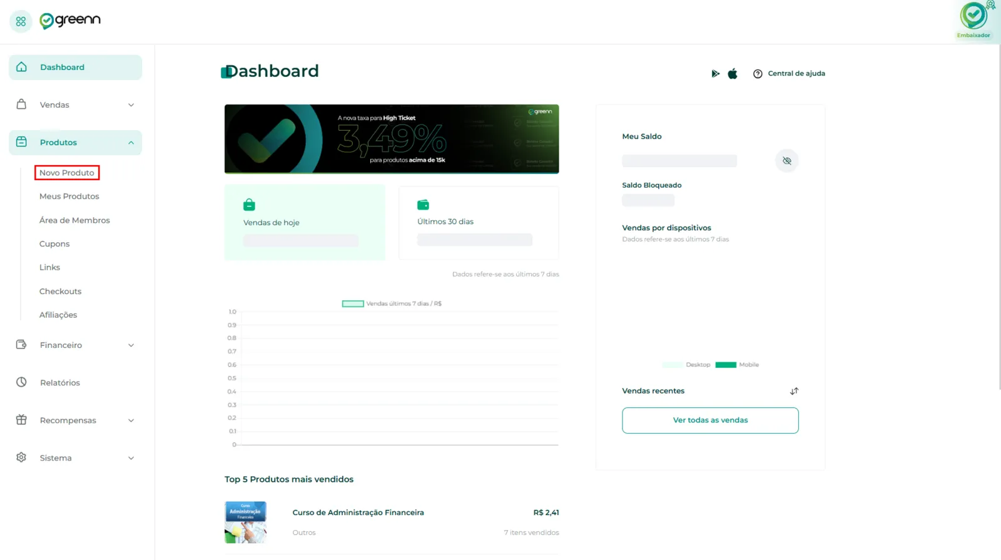
Task: Open the Google Play store icon
Action: 715,74
